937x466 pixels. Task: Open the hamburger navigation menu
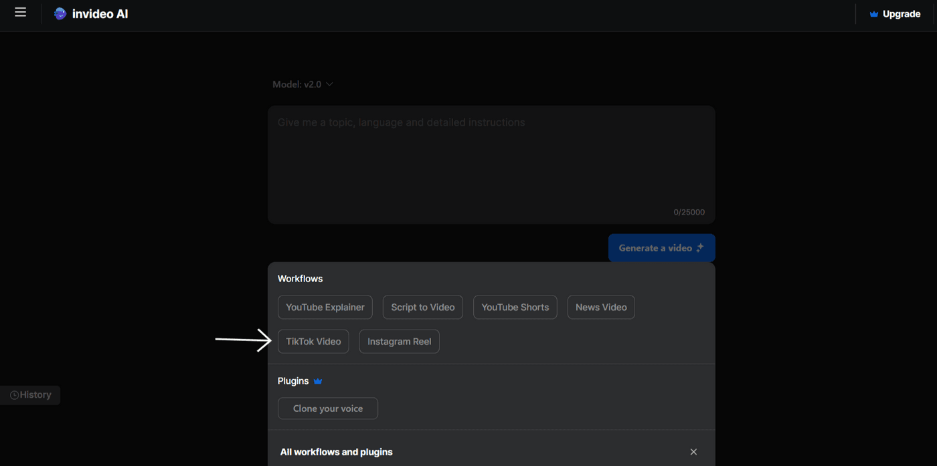[20, 12]
